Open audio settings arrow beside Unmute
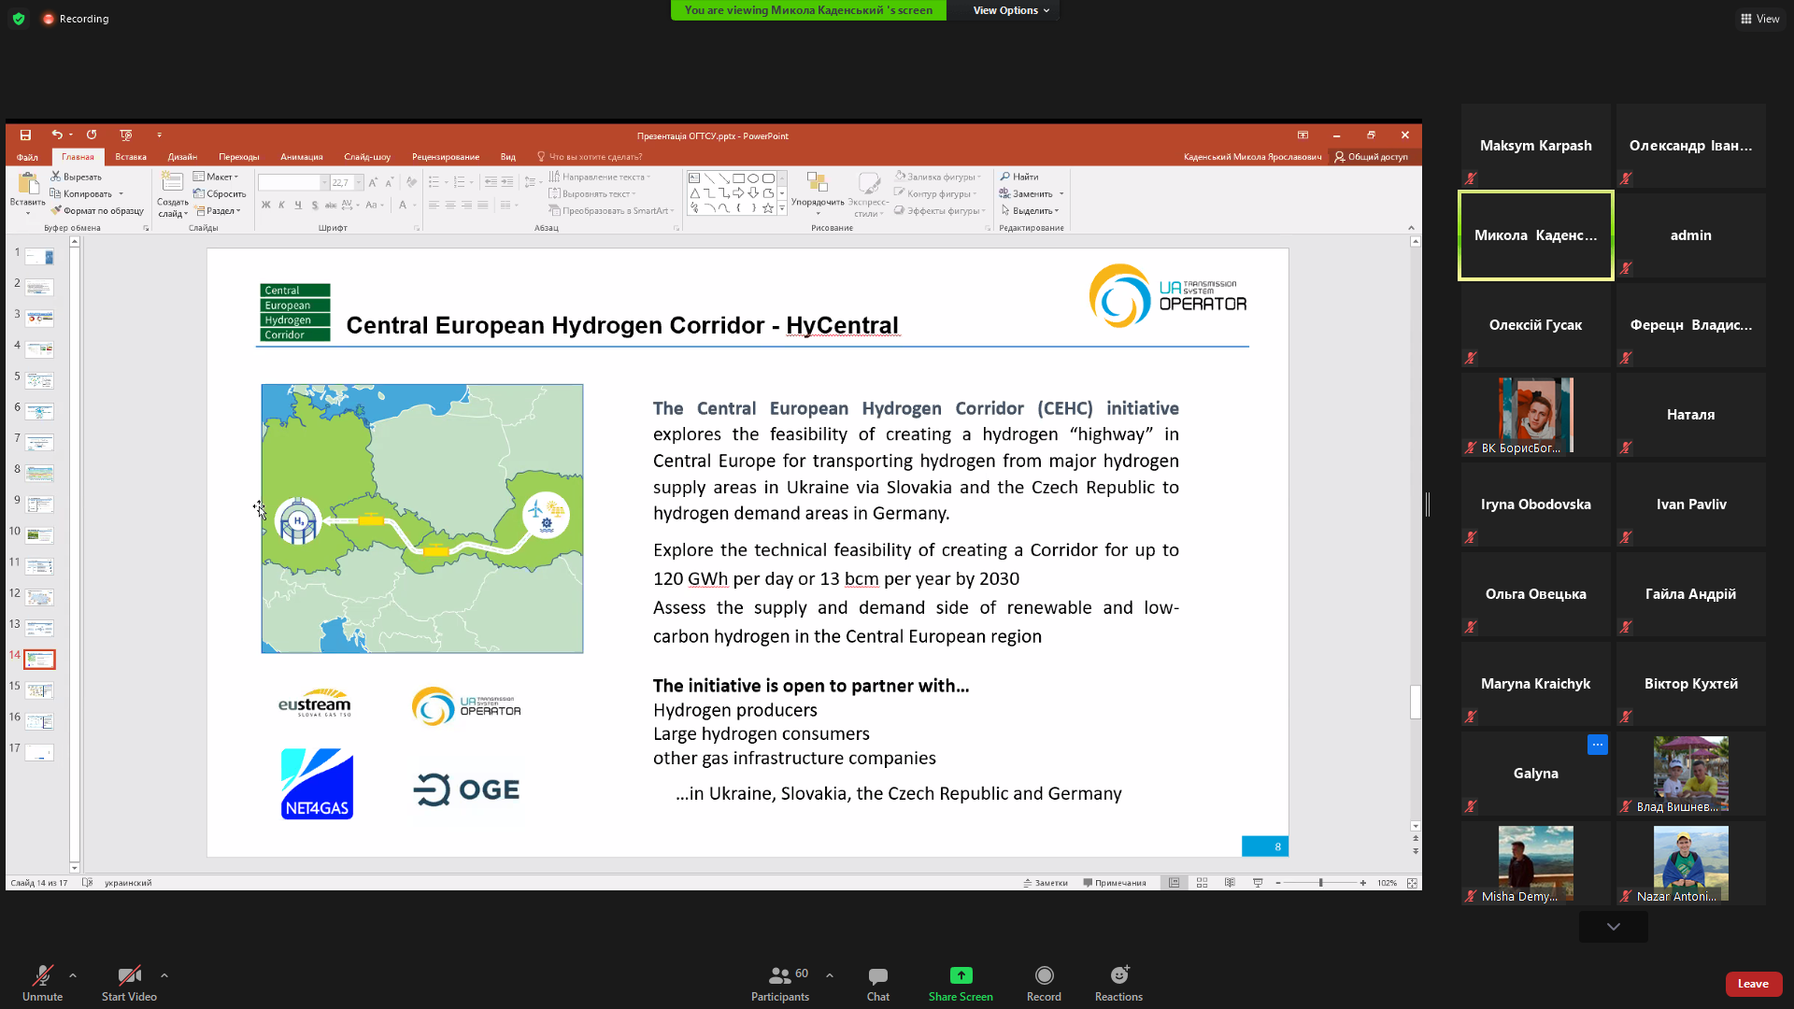 tap(73, 975)
